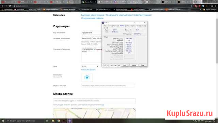This screenshot has height=123, width=218.
Task: Switch to the Mainboard tab in CPU-Z
Action: click(x=116, y=26)
